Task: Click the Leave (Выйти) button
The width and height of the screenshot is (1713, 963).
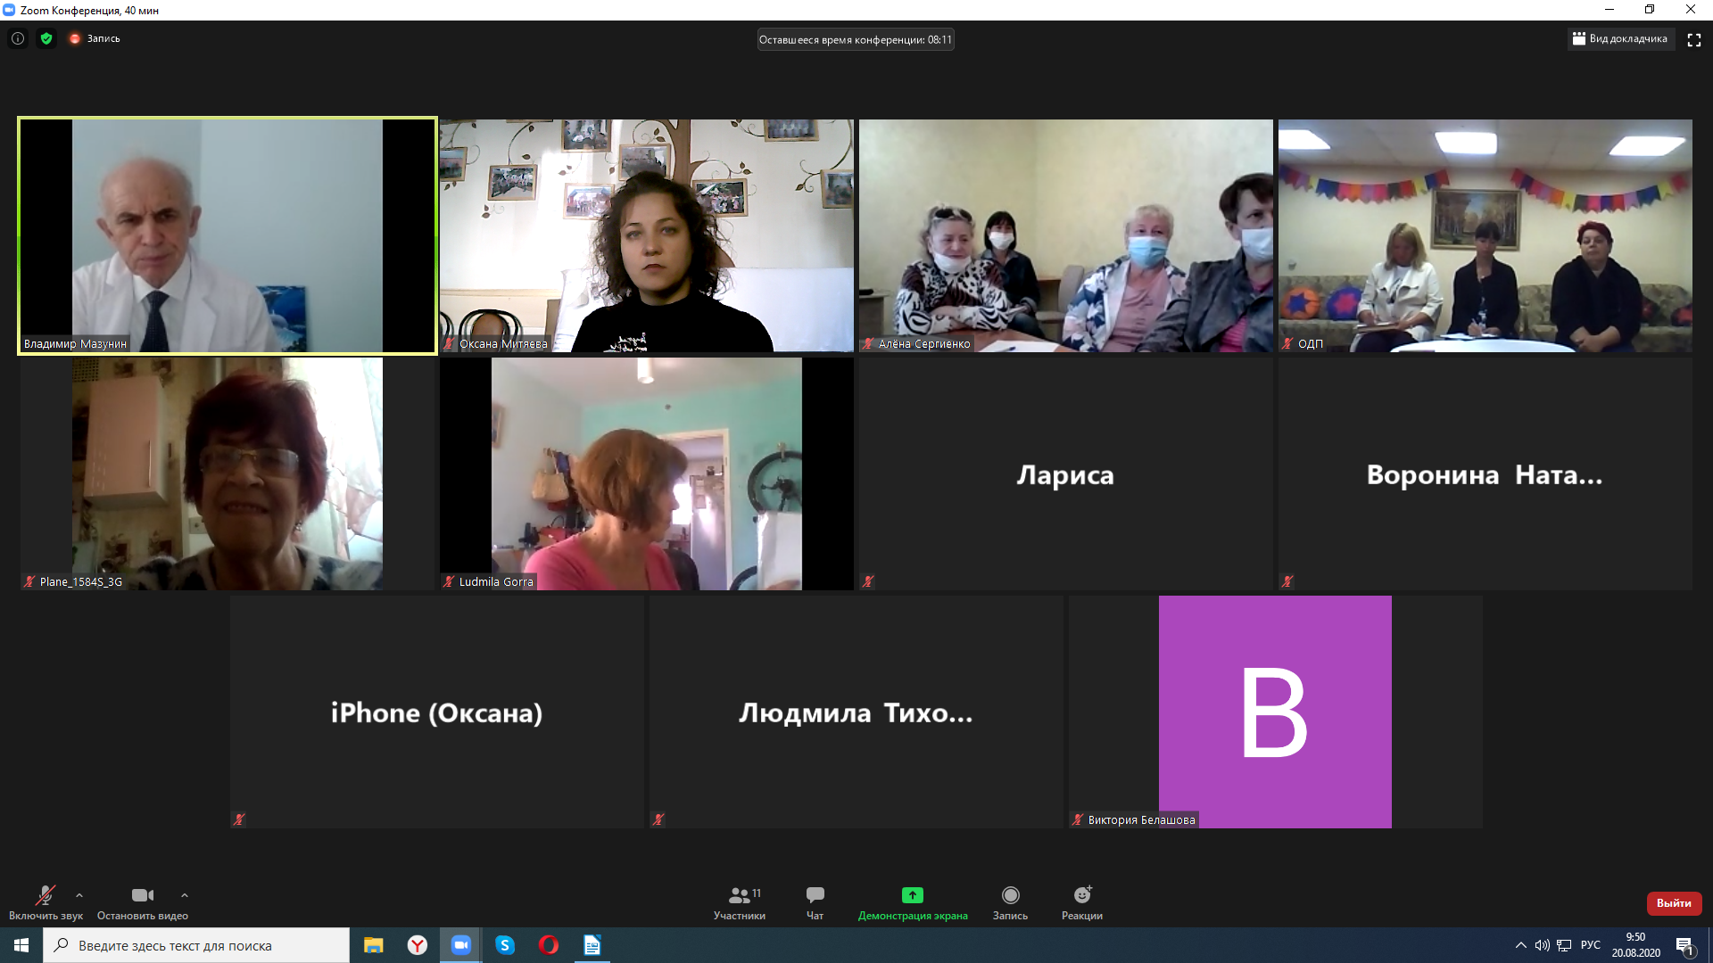Action: (x=1673, y=903)
